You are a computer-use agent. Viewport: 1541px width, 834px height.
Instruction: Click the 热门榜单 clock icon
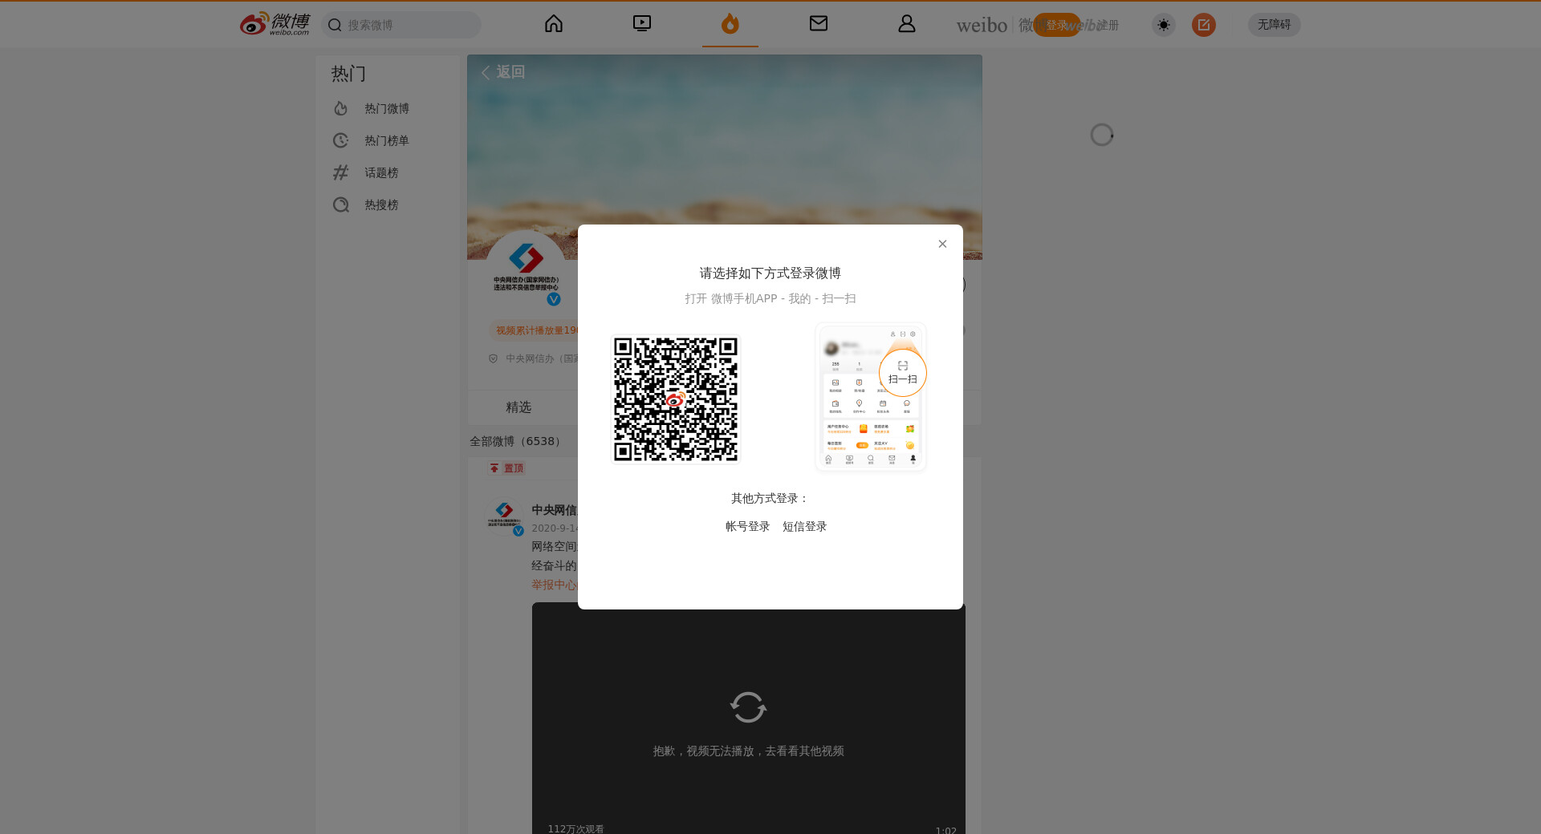tap(341, 140)
